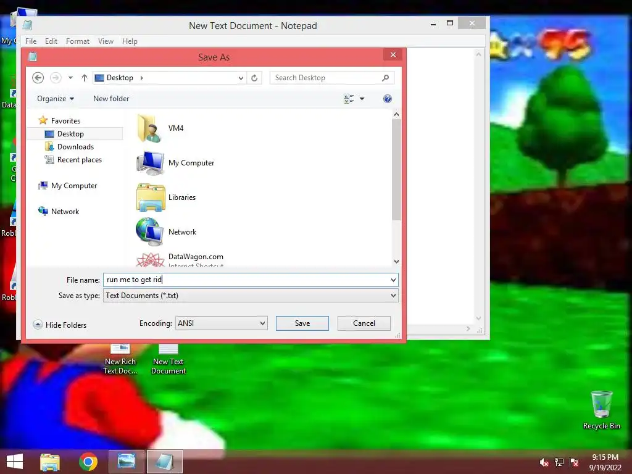Expand the Desktop breadcrumb chevron
Viewport: 632px width, 474px height.
[x=141, y=78]
